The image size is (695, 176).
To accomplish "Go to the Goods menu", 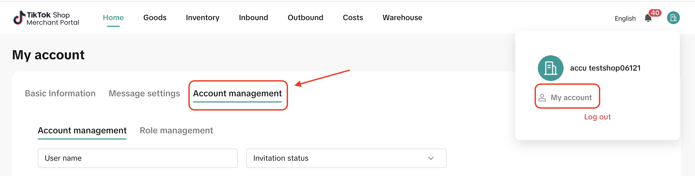I will pos(155,18).
